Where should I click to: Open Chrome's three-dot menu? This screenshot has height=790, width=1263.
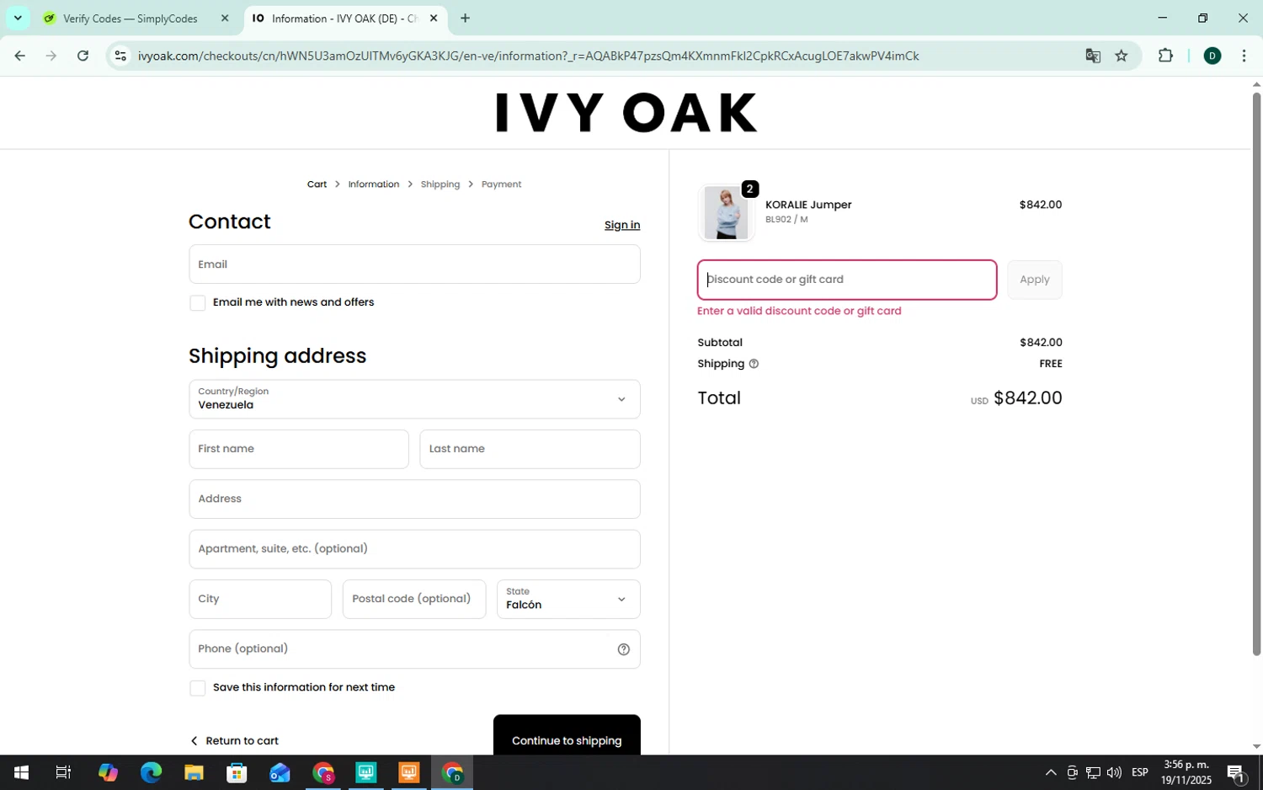(x=1244, y=56)
